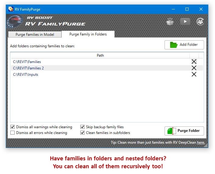The width and height of the screenshot is (215, 174).
Task: Start the Purge Folder button
Action: (184, 131)
